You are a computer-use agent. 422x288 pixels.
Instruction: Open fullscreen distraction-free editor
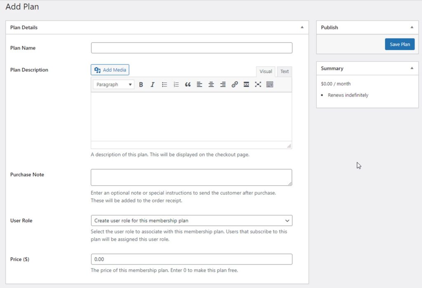coord(258,85)
